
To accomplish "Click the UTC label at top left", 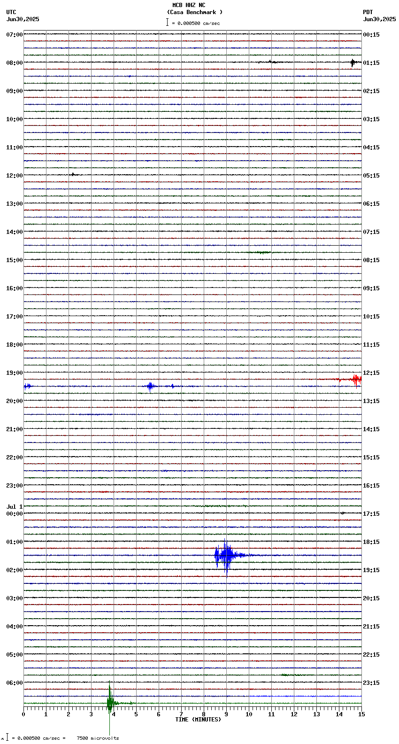I will (11, 12).
